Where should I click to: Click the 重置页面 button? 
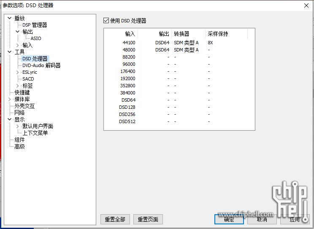point(148,219)
